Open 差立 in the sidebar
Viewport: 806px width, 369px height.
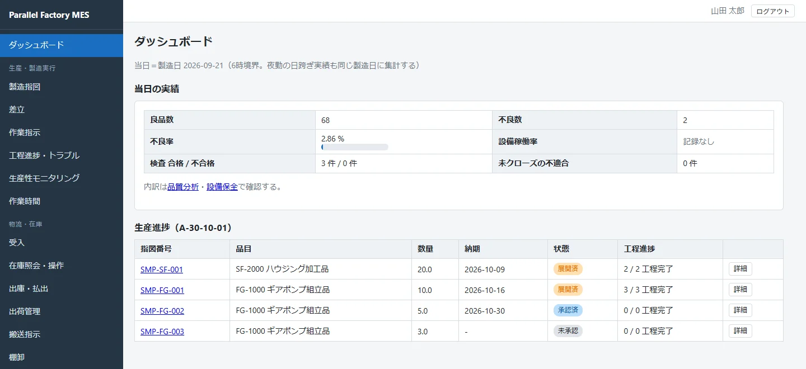tap(62, 110)
